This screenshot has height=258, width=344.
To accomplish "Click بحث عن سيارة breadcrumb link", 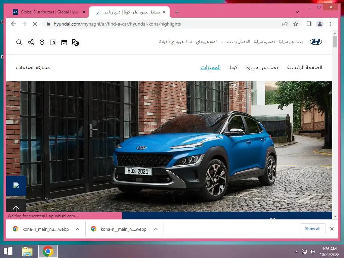I will click(262, 68).
